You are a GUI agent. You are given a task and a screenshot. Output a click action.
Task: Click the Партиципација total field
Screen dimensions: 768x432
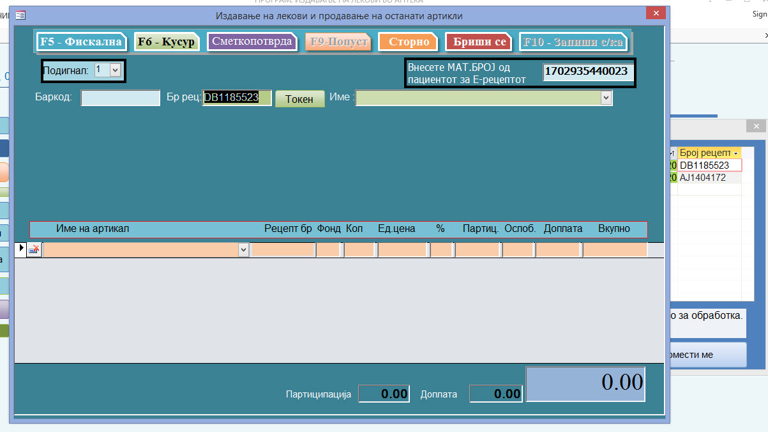(384, 394)
